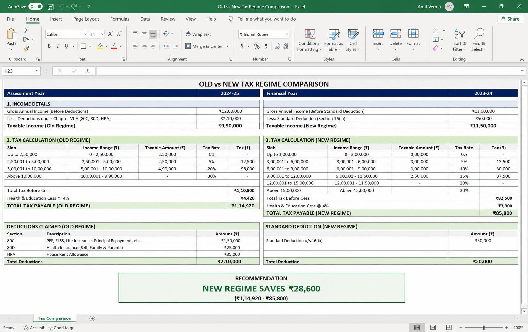
Task: Click Sort & Filter button
Action: 460,40
